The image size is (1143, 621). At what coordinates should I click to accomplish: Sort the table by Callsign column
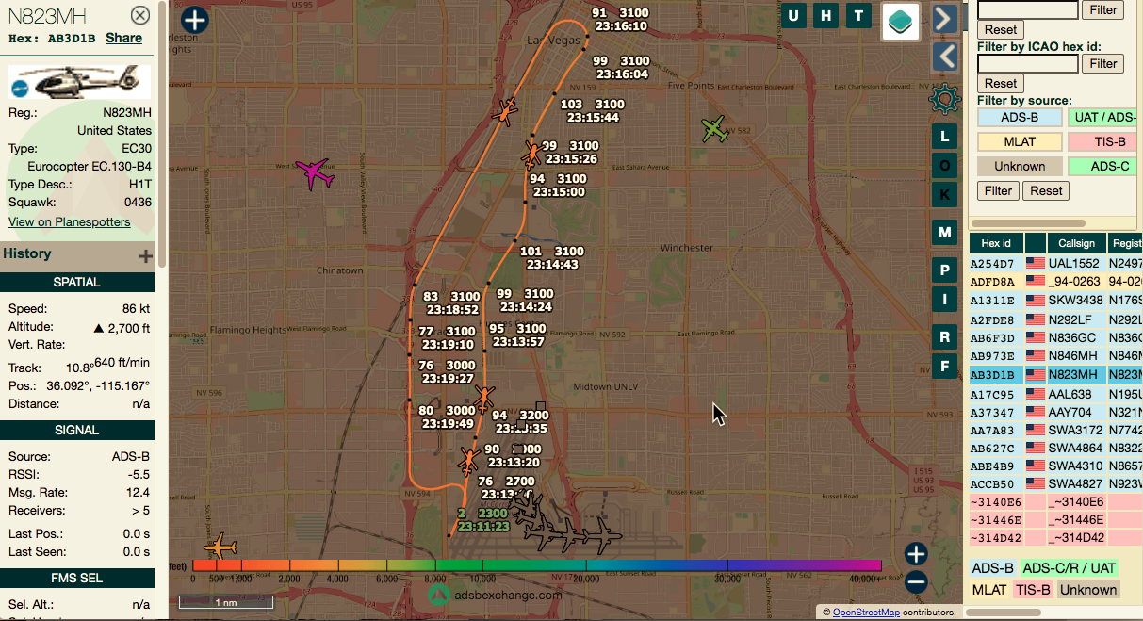1075,243
